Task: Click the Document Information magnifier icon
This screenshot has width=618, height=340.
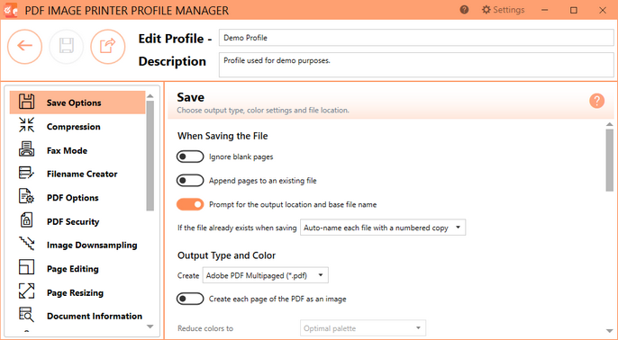Action: [27, 315]
